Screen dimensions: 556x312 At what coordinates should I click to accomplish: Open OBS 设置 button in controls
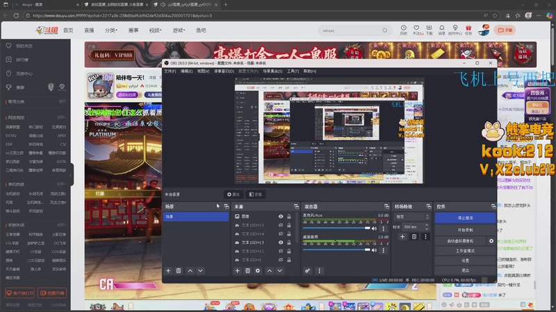465,261
